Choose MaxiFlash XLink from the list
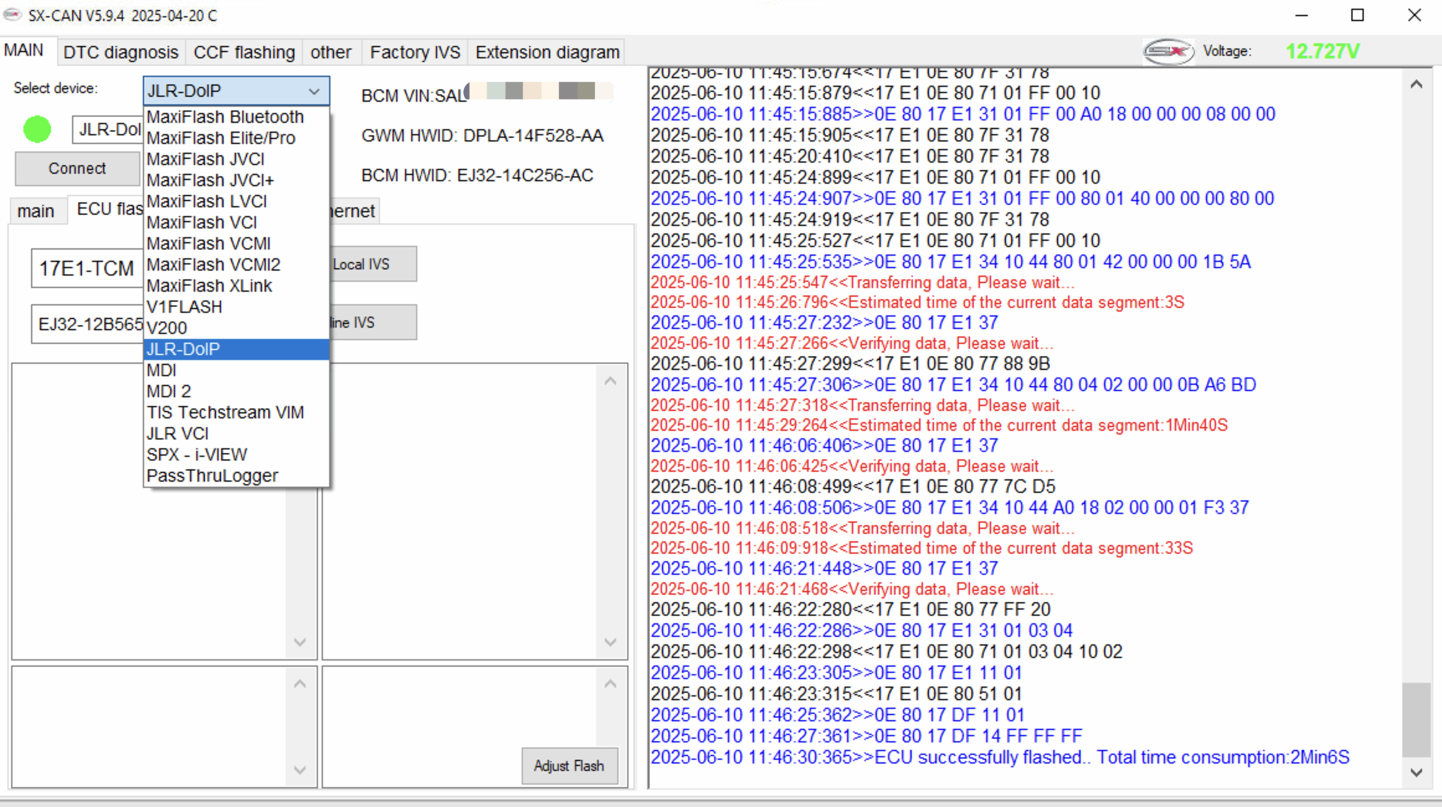Screen dimensions: 1442x807 point(236,286)
